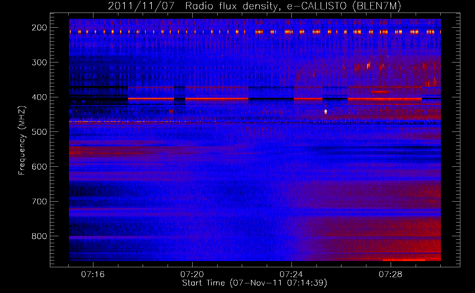Click the 07:28 time tick label
475x293 pixels.
coord(391,275)
